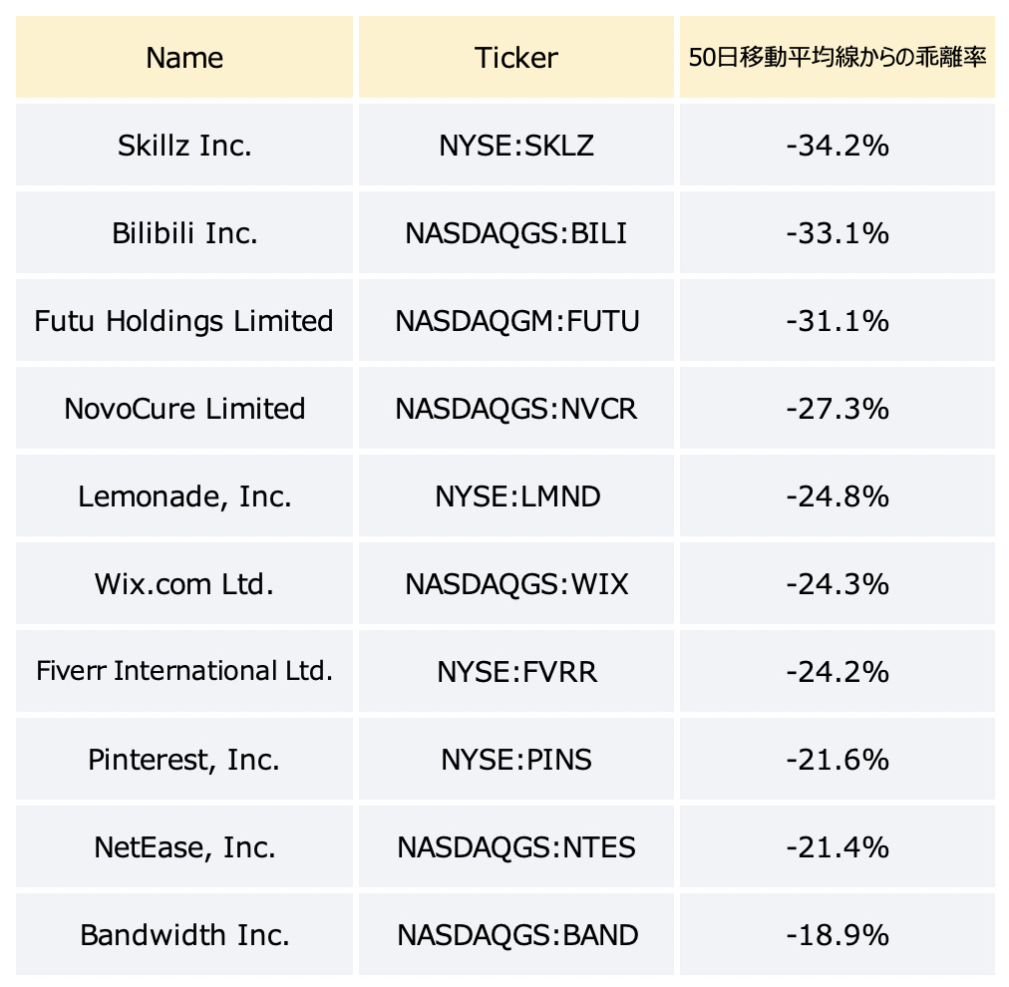Click the NASDAQGM:FUTU ticker cell
The height and width of the screenshot is (987, 1009).
pyautogui.click(x=516, y=320)
